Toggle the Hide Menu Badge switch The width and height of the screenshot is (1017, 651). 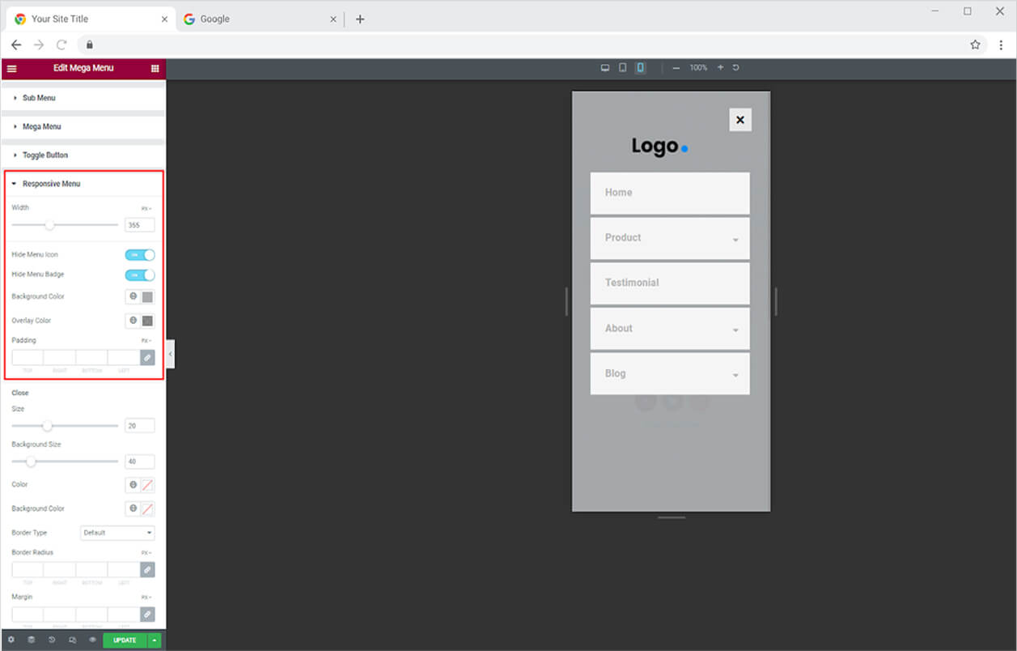click(x=139, y=275)
